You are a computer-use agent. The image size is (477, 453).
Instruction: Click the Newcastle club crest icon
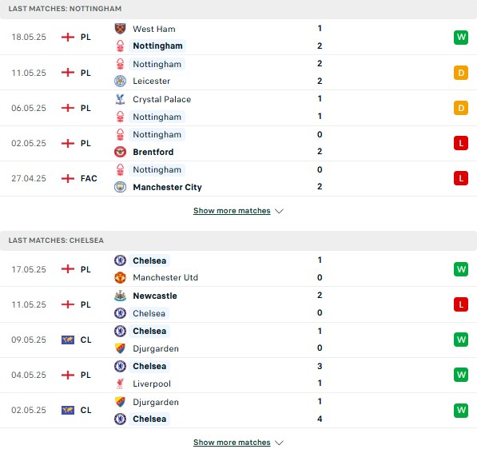[x=120, y=296]
